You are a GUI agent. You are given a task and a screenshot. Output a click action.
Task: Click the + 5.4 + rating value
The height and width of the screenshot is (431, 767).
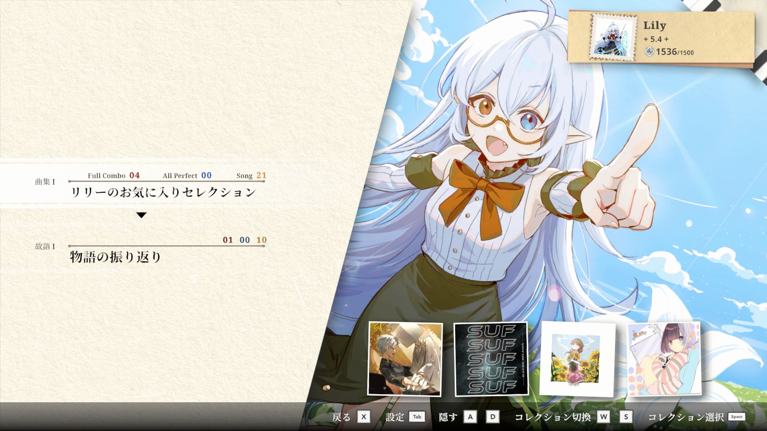coord(656,39)
